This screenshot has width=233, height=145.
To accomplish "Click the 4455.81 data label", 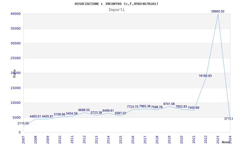I will coord(47,116).
